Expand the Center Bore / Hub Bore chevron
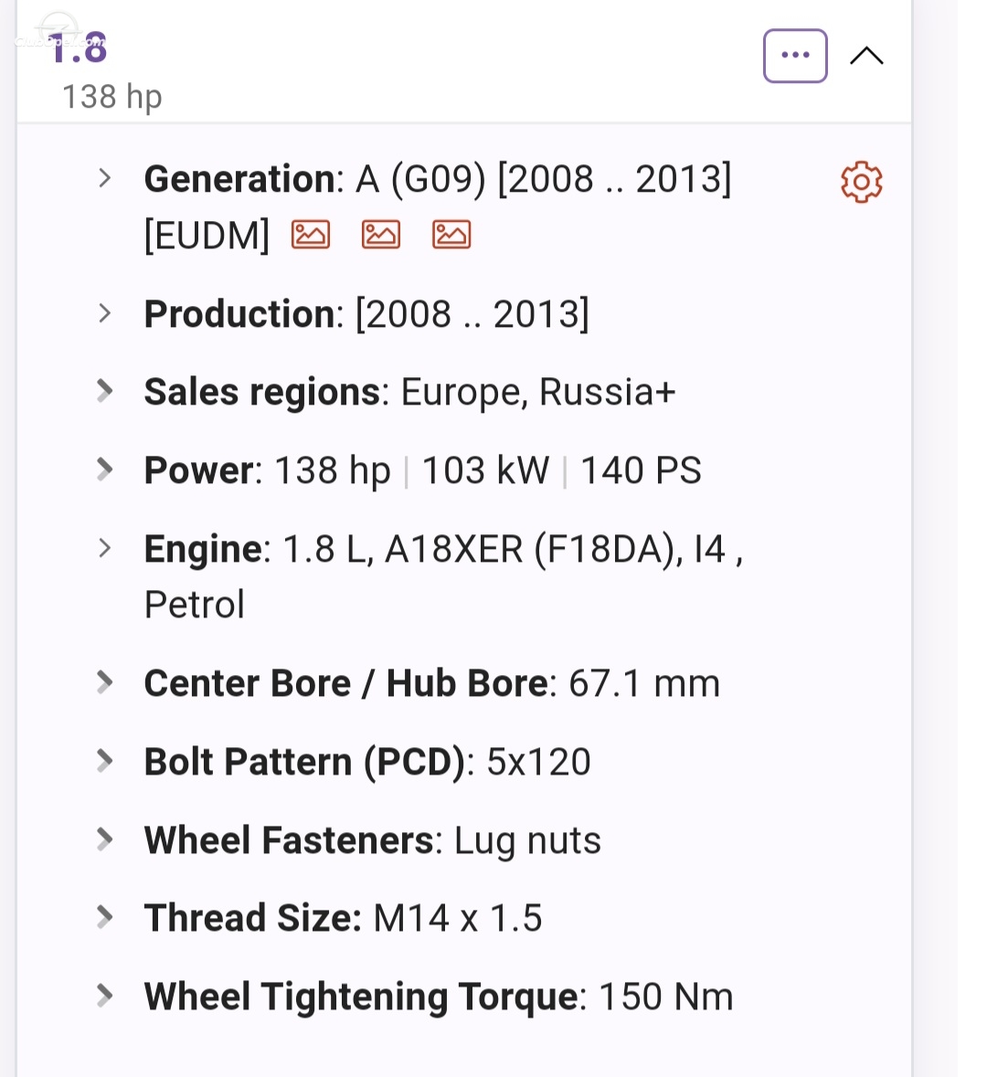The image size is (987, 1077). click(104, 682)
